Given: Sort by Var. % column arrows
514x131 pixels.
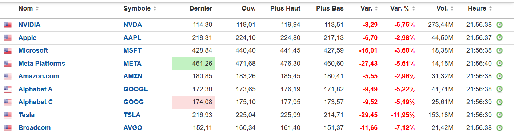Looking at the screenshot, I should pyautogui.click(x=414, y=8).
